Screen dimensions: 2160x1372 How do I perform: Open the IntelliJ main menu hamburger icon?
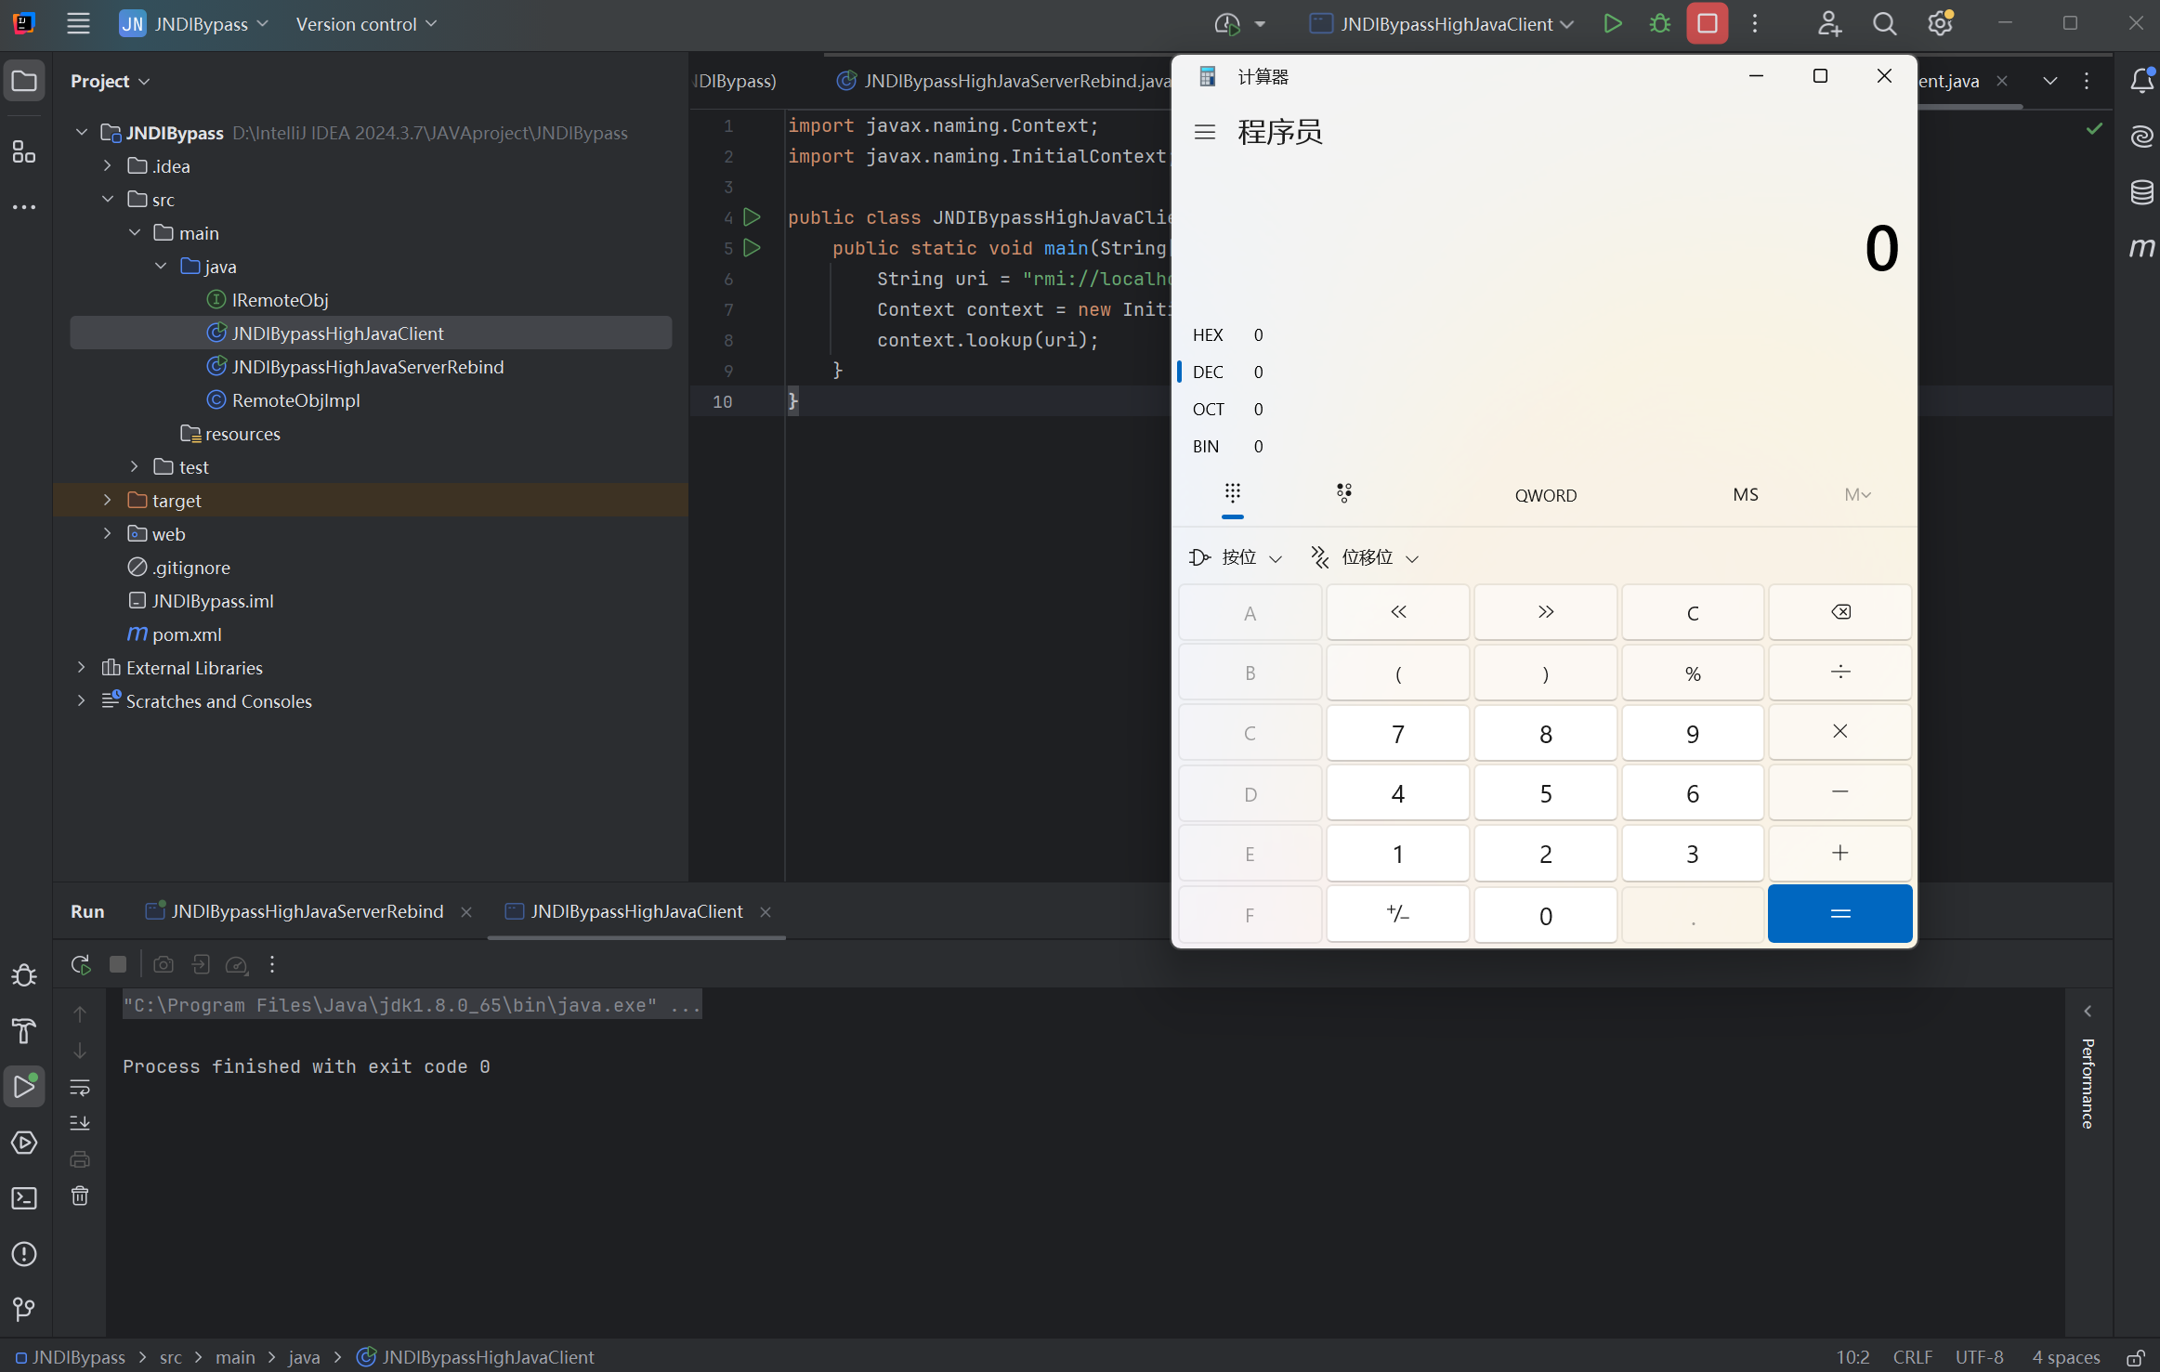pos(79,24)
